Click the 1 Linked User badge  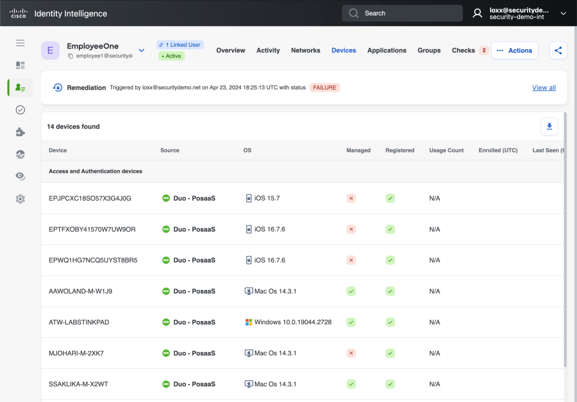pos(180,44)
